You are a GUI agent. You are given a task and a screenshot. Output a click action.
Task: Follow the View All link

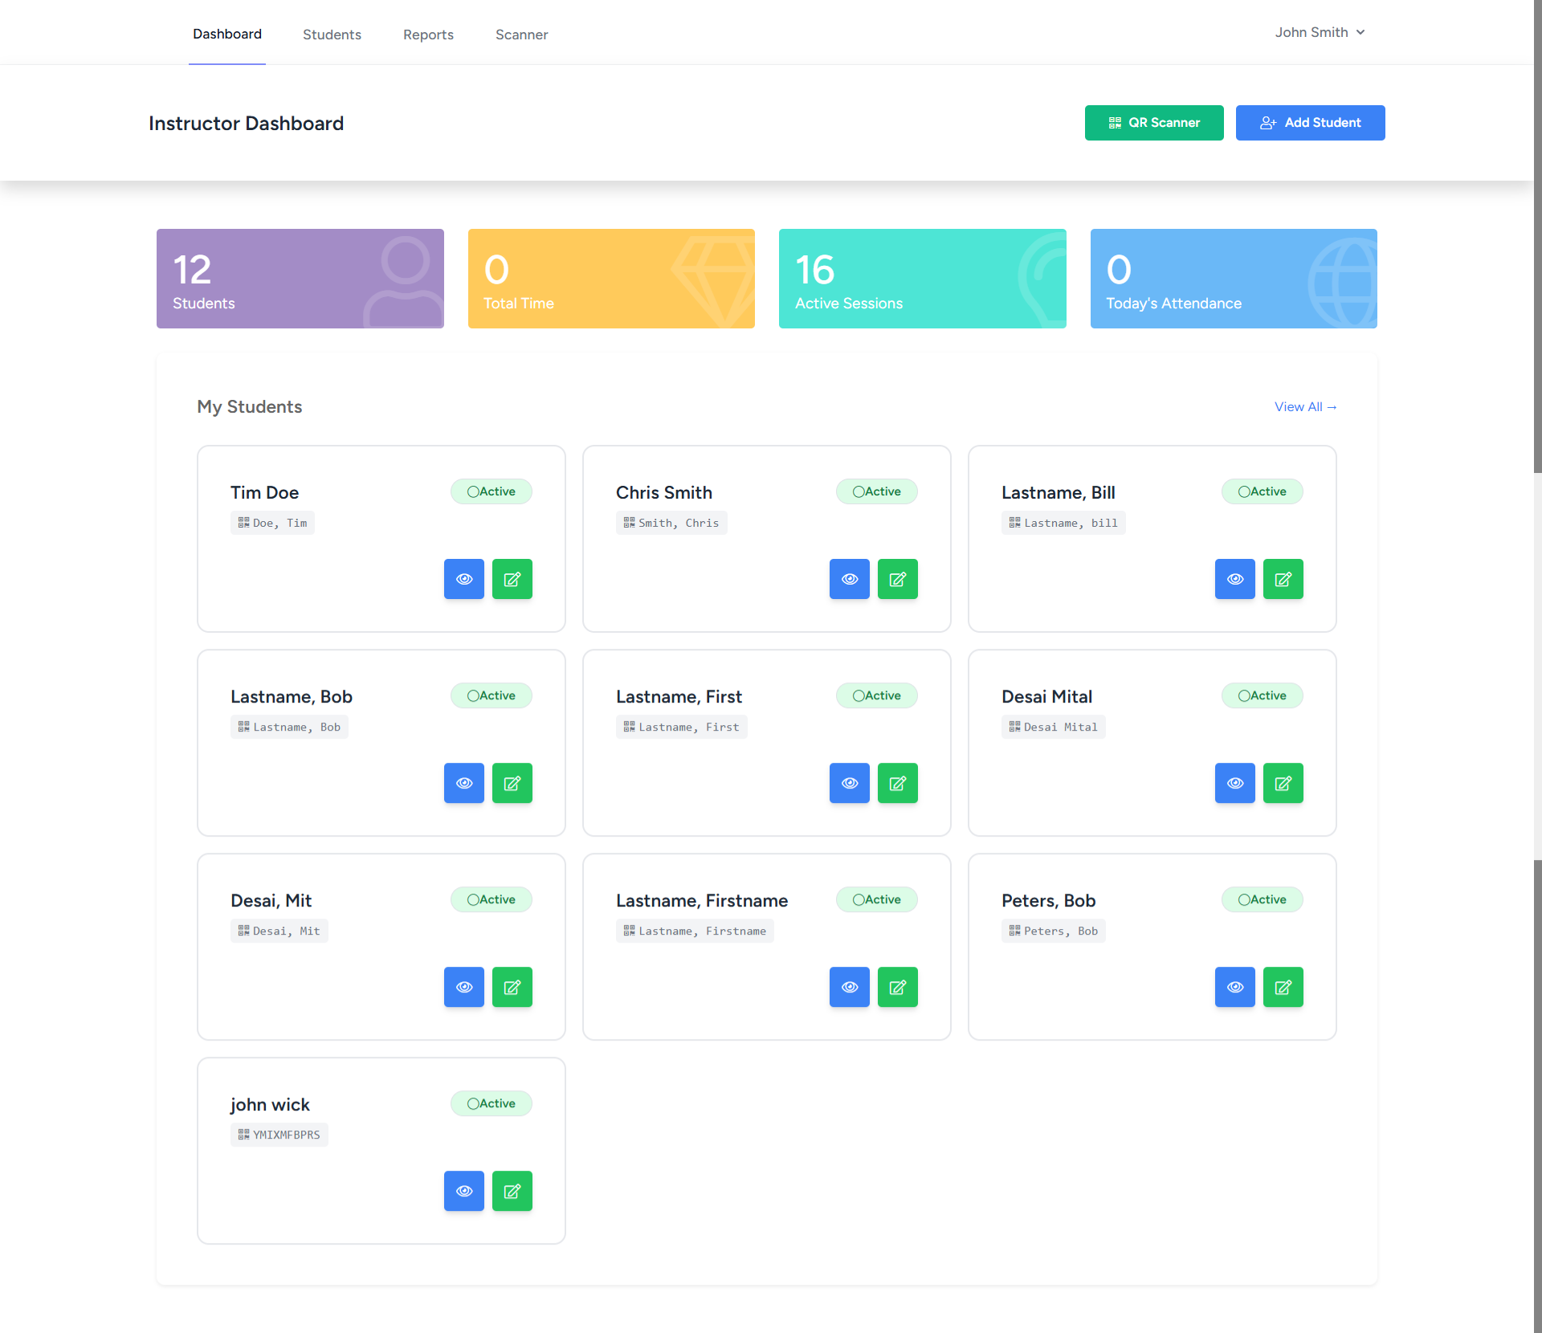pyautogui.click(x=1305, y=407)
